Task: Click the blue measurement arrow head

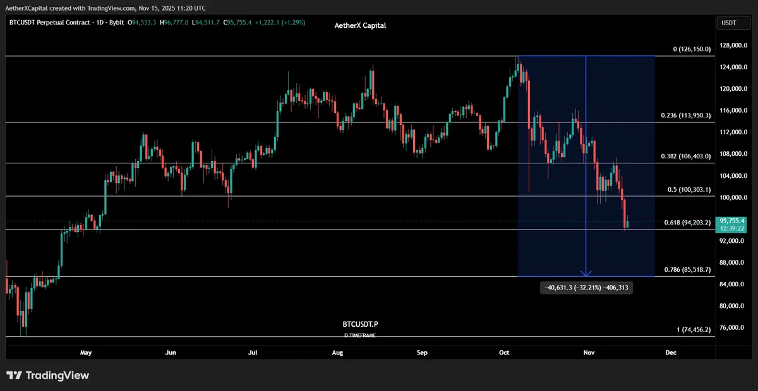Action: [x=586, y=274]
